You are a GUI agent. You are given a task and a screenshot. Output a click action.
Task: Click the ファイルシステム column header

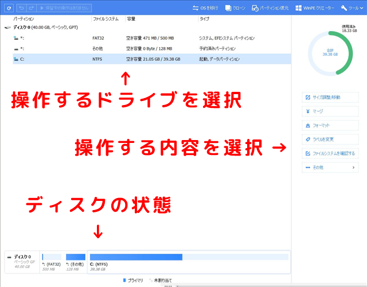click(x=106, y=19)
